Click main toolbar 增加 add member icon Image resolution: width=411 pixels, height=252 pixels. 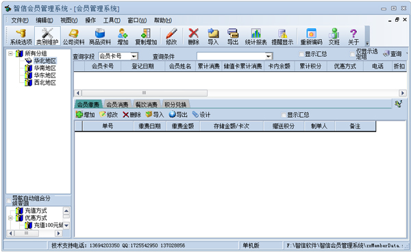(123, 36)
